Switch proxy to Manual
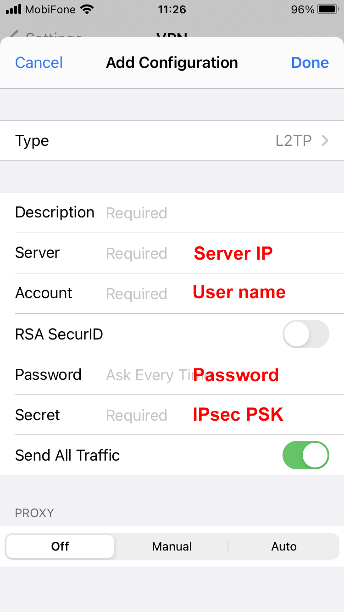Viewport: 344px width, 612px height. point(172,546)
